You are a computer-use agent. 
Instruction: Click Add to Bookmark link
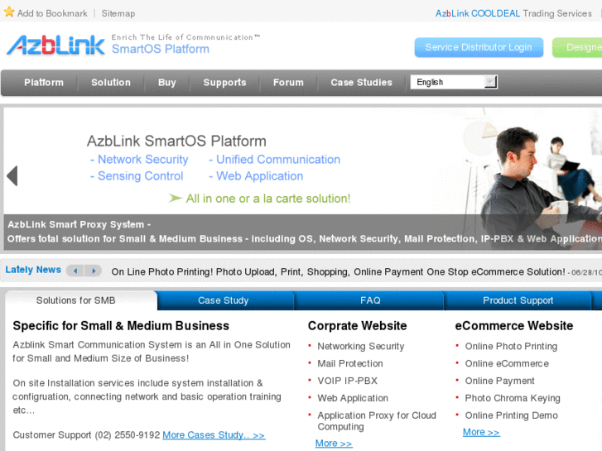click(x=52, y=13)
